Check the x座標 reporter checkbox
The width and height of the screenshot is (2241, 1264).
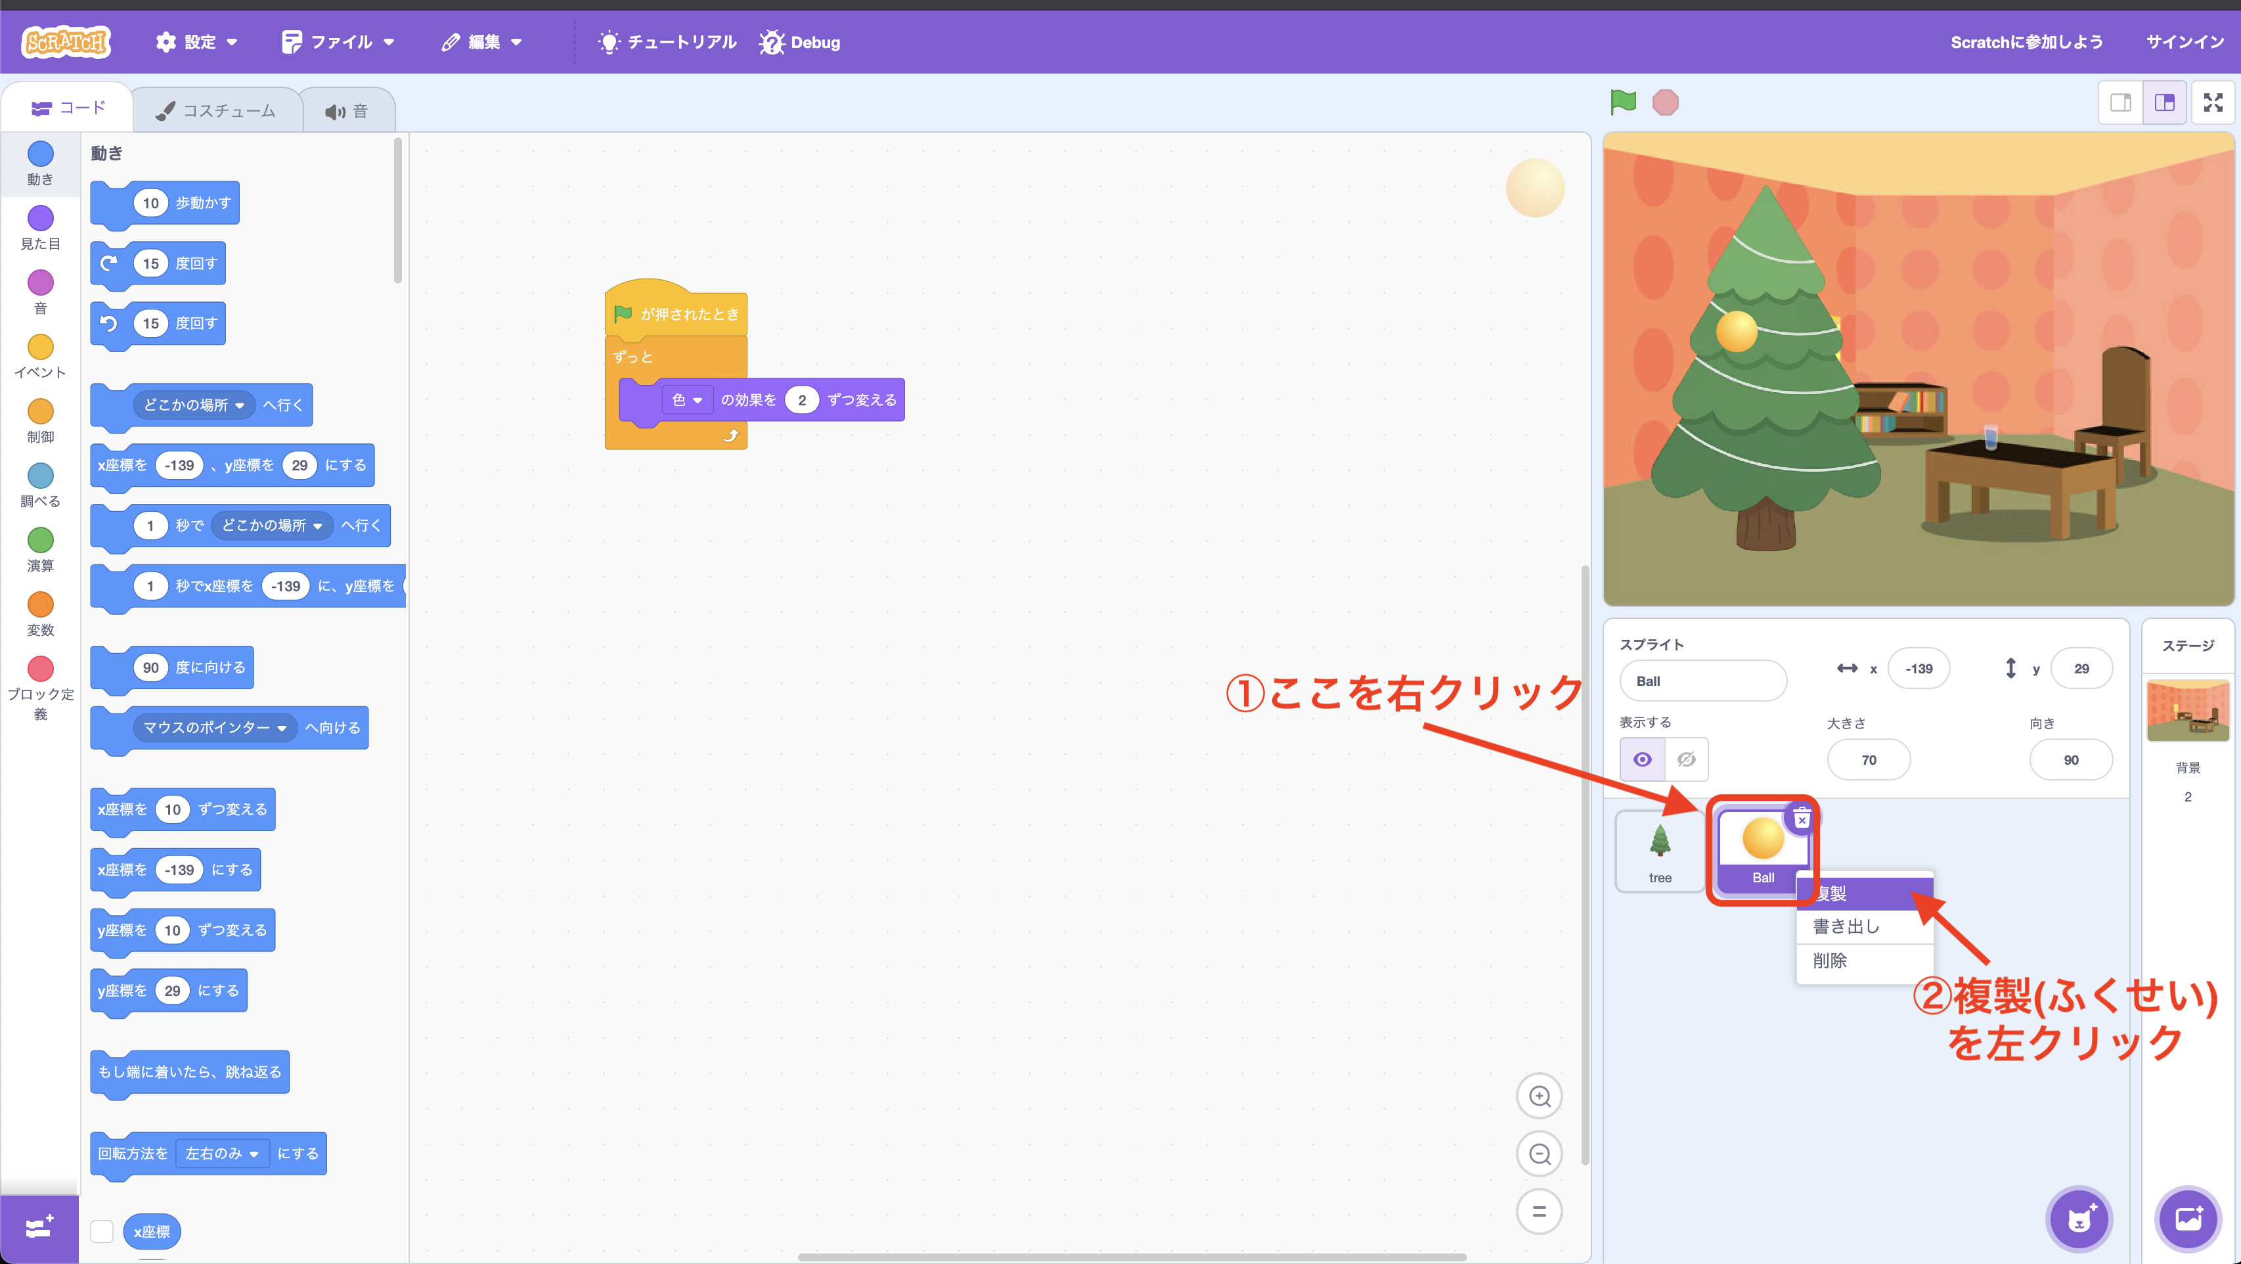[102, 1231]
